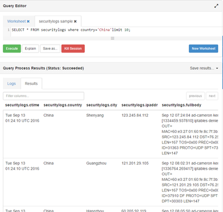Go to previous results page
The width and height of the screenshot is (223, 212).
point(196,96)
